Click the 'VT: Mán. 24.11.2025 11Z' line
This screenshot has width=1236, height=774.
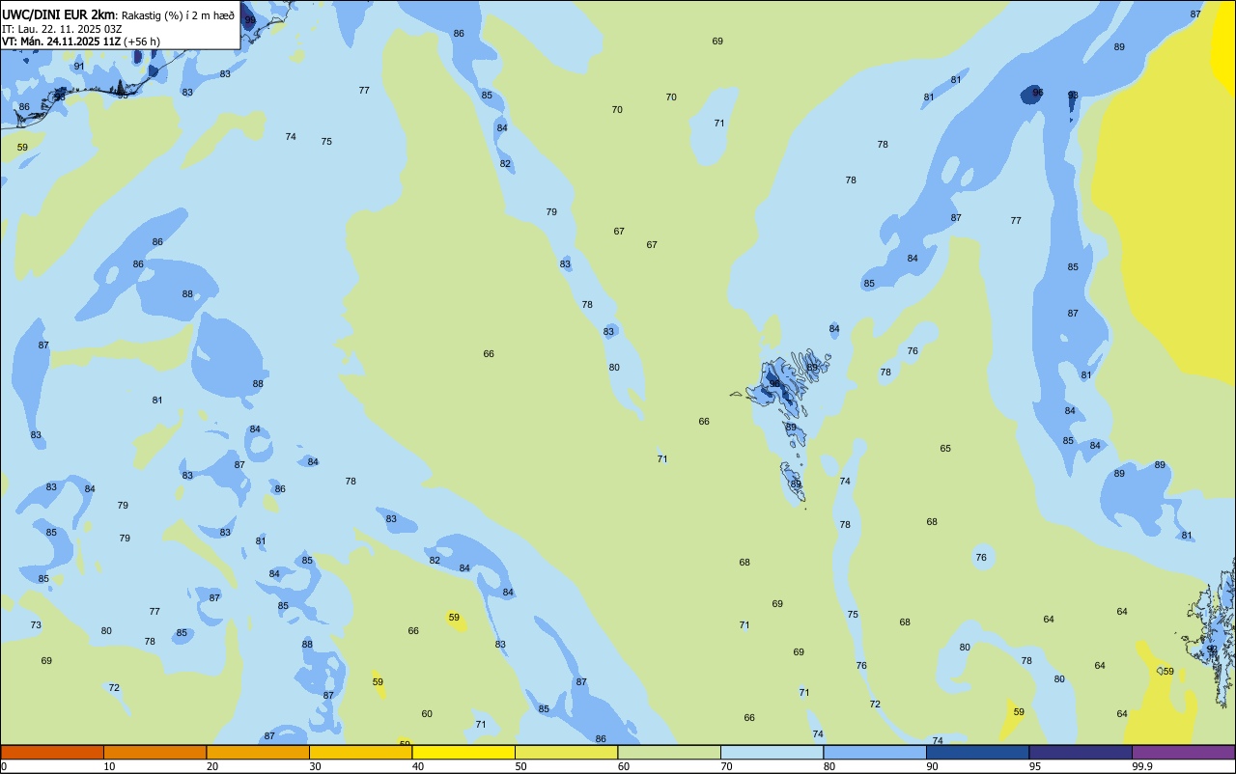pyautogui.click(x=61, y=41)
